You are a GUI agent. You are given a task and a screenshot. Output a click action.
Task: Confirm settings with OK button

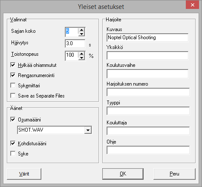pyautogui.click(x=123, y=174)
